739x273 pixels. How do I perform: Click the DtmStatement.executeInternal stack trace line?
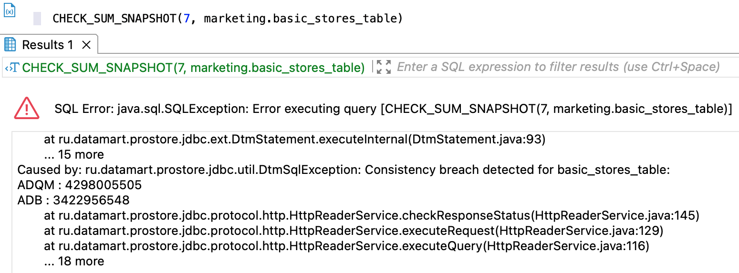pos(295,140)
